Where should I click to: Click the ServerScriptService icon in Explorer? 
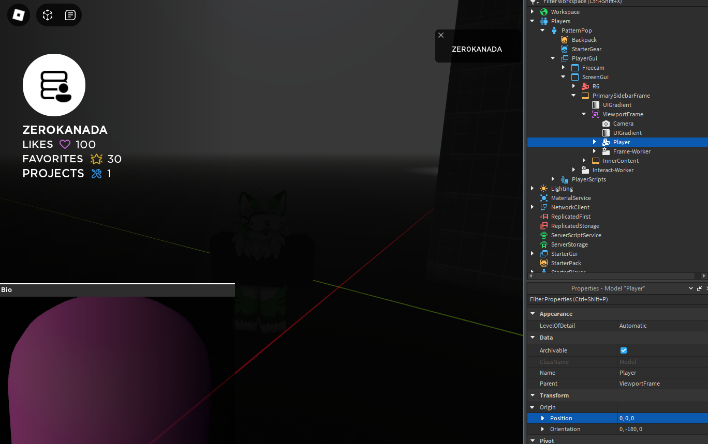(x=542, y=235)
